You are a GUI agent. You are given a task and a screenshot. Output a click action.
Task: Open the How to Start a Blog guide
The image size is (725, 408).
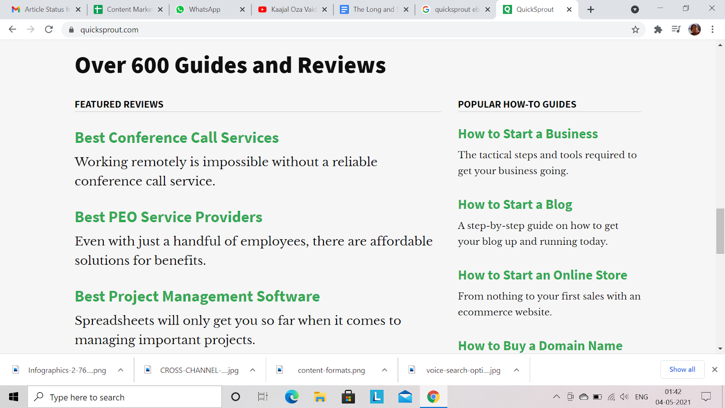coord(515,205)
